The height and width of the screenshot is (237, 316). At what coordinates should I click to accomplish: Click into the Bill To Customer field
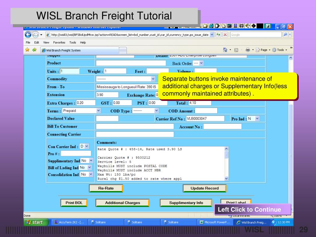click(135, 127)
